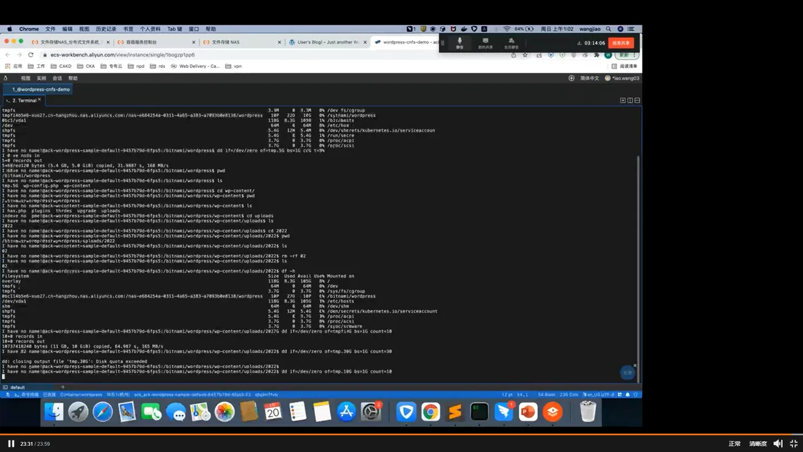Mute microphone in meeting toolbar

[x=459, y=43]
